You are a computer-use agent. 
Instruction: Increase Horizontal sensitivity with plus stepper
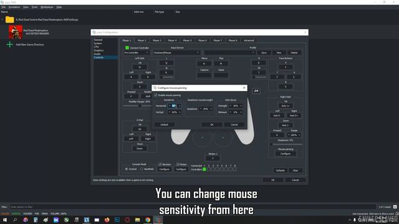(180, 106)
